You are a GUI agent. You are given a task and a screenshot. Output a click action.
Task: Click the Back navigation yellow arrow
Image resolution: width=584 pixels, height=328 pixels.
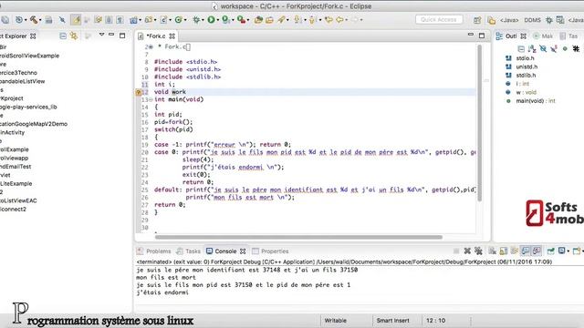click(x=339, y=20)
